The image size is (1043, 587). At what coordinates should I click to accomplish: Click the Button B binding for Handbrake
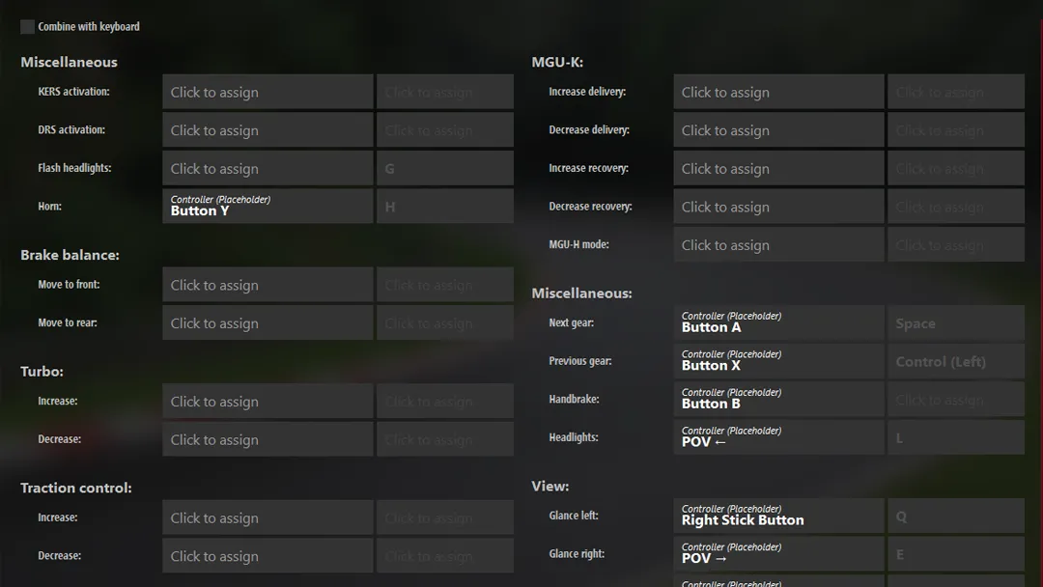(x=778, y=398)
